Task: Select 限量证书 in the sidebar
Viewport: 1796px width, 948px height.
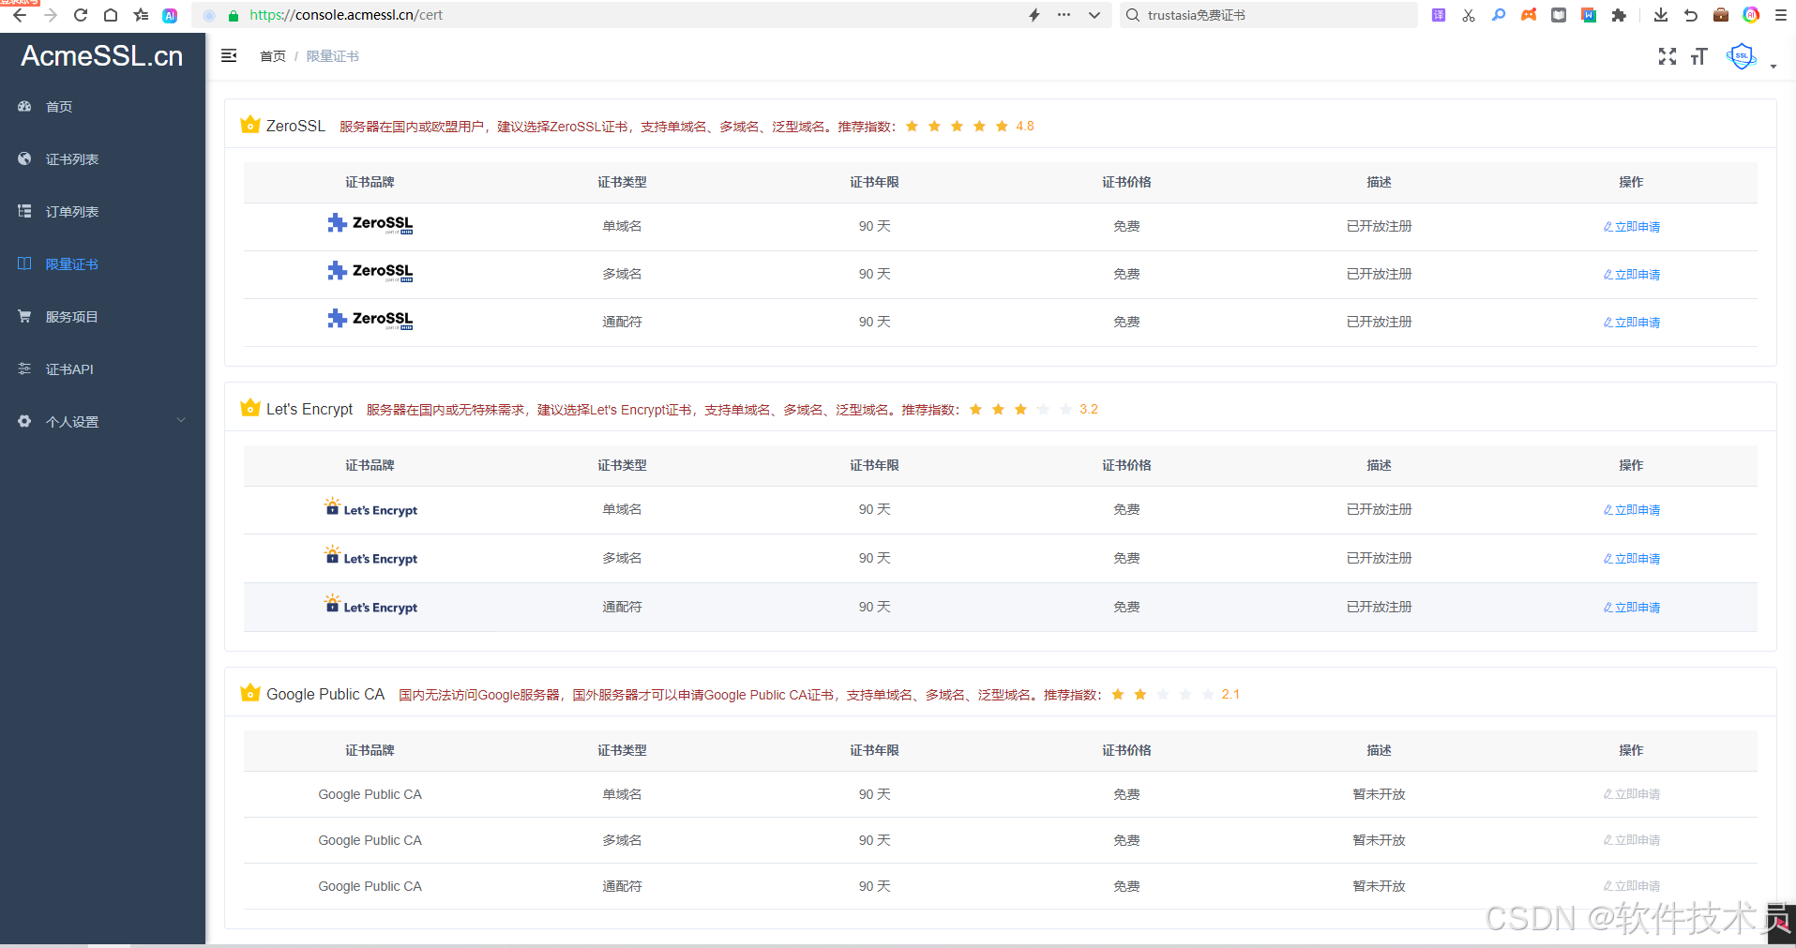Action: click(103, 264)
